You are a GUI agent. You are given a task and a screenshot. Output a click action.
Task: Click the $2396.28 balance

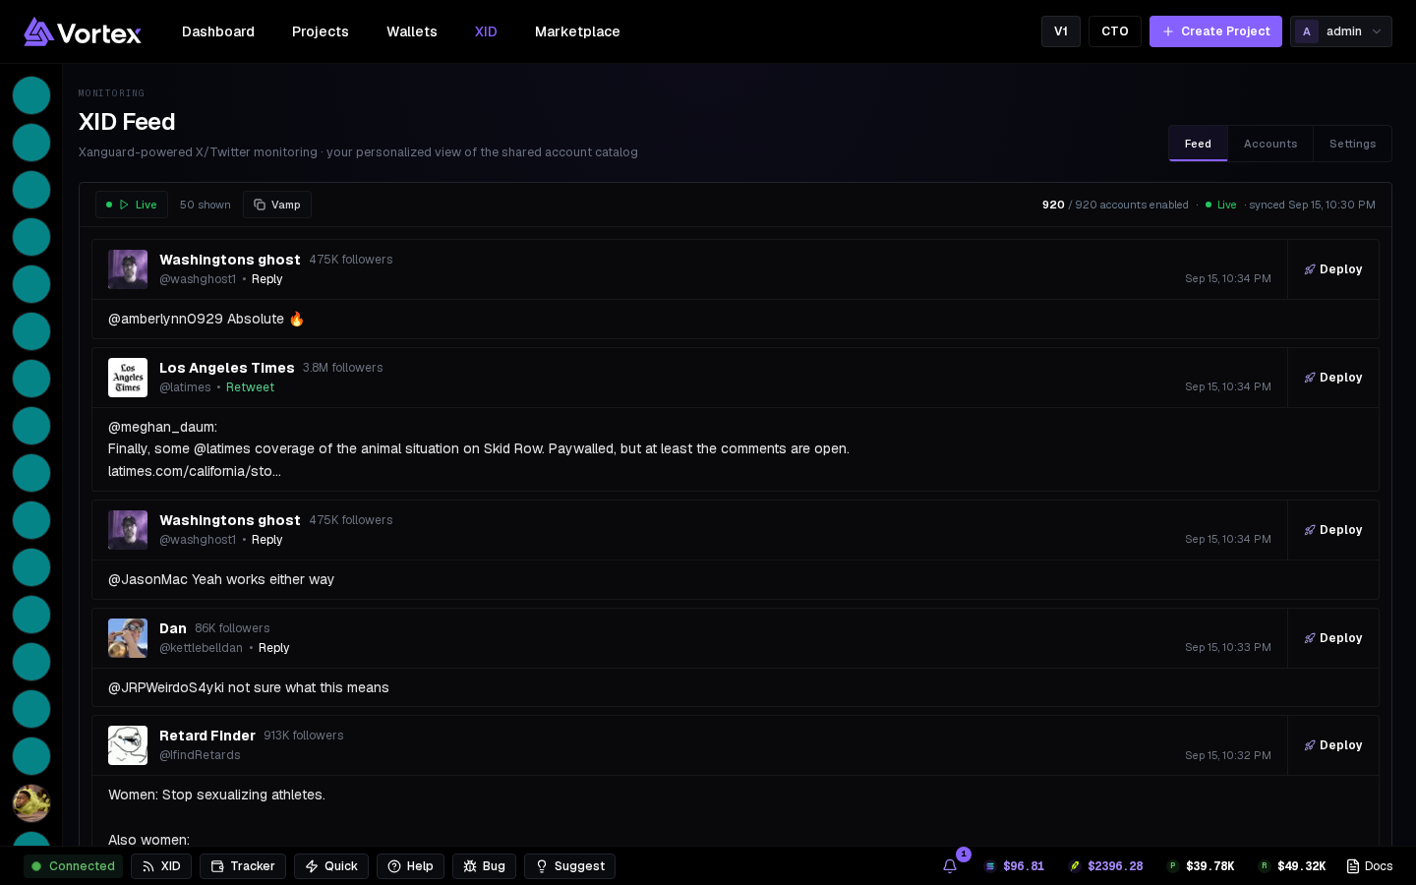(x=1106, y=866)
